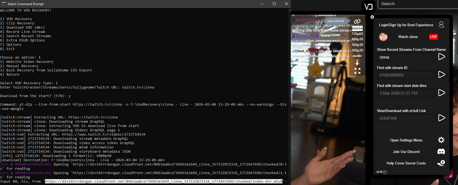Click the '3) Bulk Recovery from SullyGnome CSV Export' line

point(46,70)
